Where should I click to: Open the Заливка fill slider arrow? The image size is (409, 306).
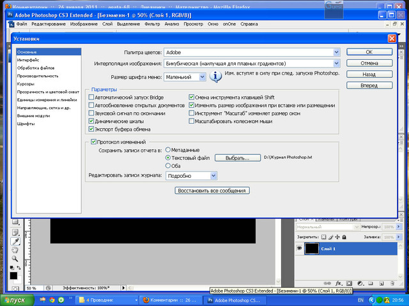tap(398, 237)
